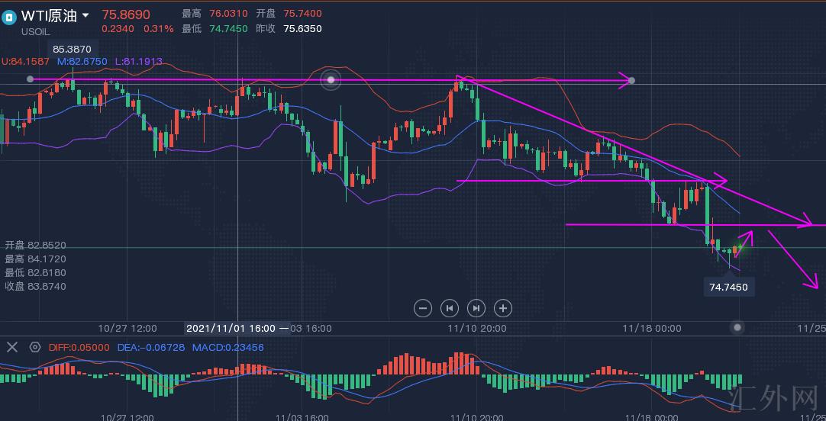The height and width of the screenshot is (421, 826).
Task: Click the 2021/11/01 16:00 crosshair date label
Action: (x=231, y=328)
